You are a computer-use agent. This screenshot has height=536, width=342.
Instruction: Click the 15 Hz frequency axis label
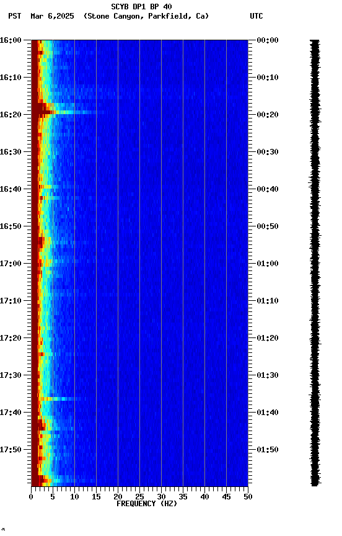coord(96,497)
